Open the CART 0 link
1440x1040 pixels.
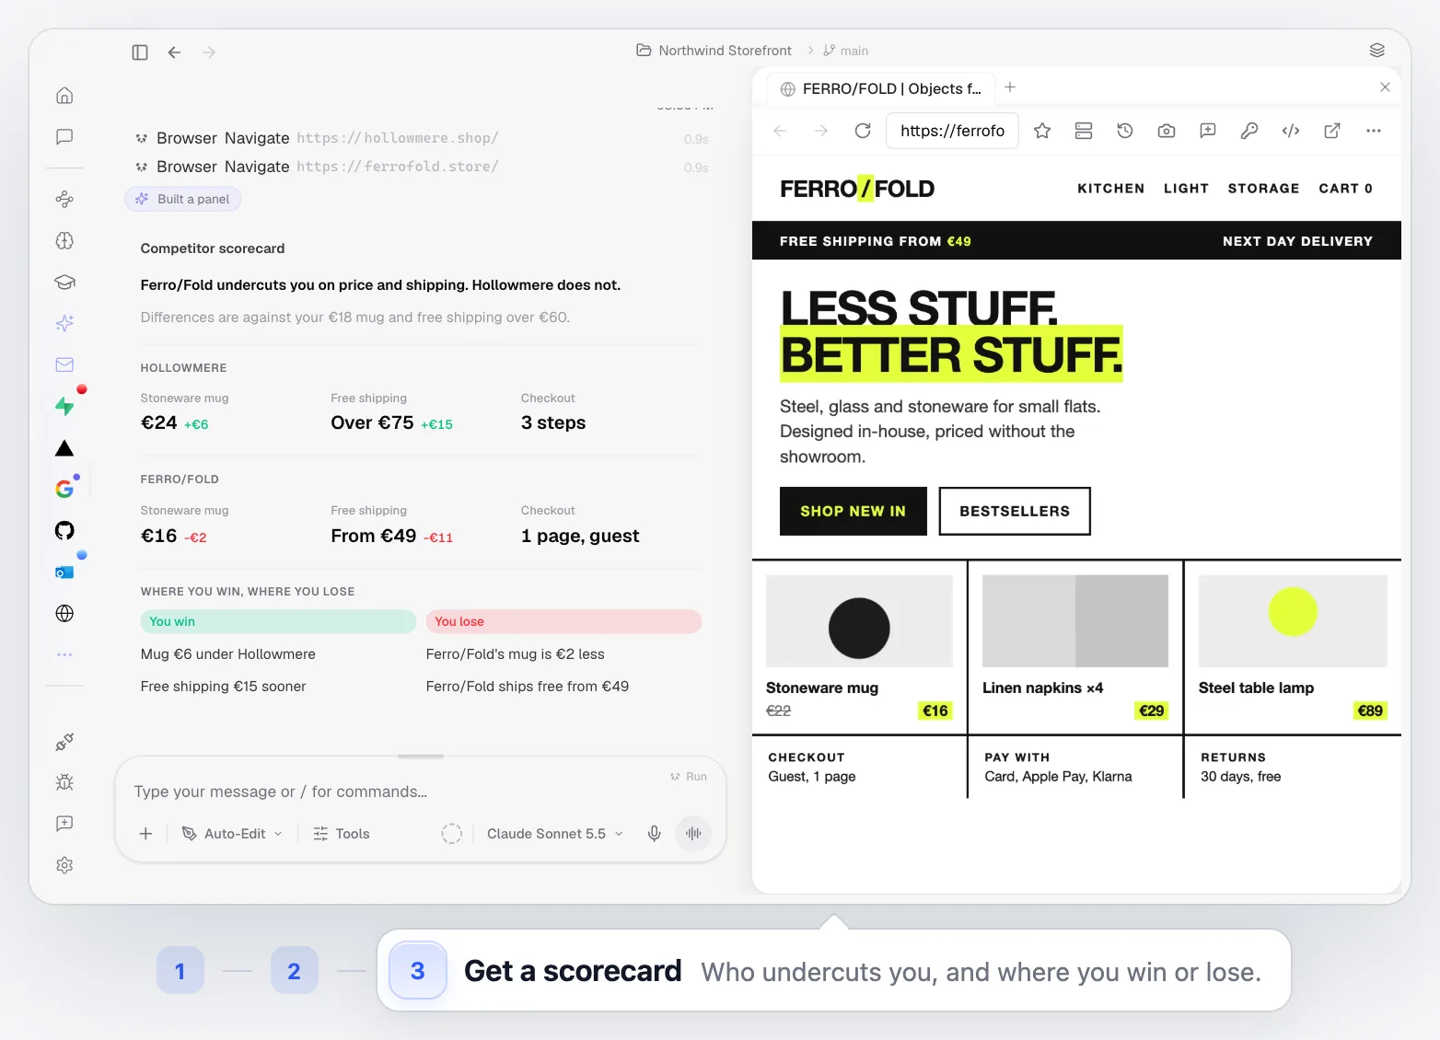click(x=1345, y=189)
